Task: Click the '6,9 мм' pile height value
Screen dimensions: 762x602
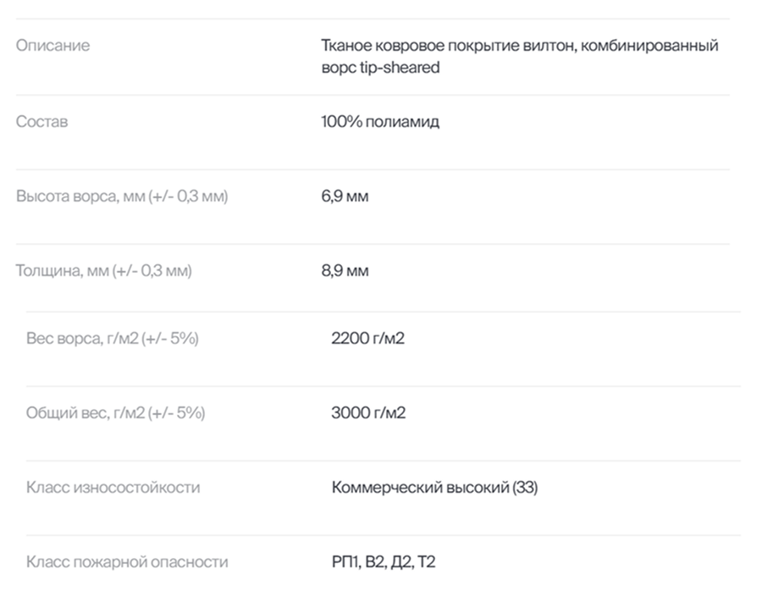Action: point(345,196)
